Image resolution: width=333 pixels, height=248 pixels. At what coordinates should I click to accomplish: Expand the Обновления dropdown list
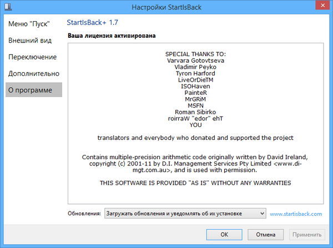262,214
